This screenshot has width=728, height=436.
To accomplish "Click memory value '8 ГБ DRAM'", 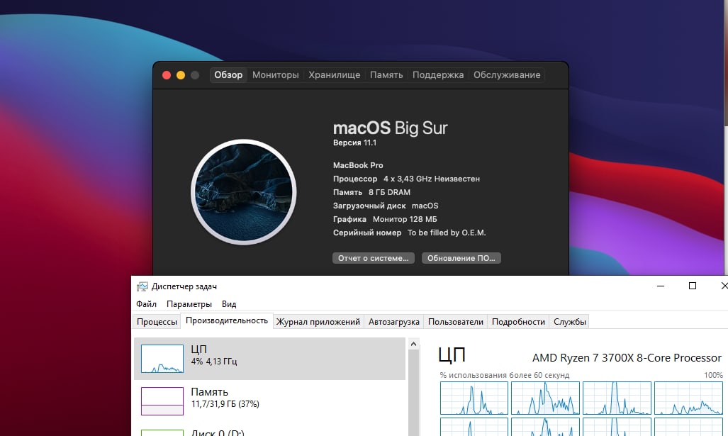I will (390, 192).
